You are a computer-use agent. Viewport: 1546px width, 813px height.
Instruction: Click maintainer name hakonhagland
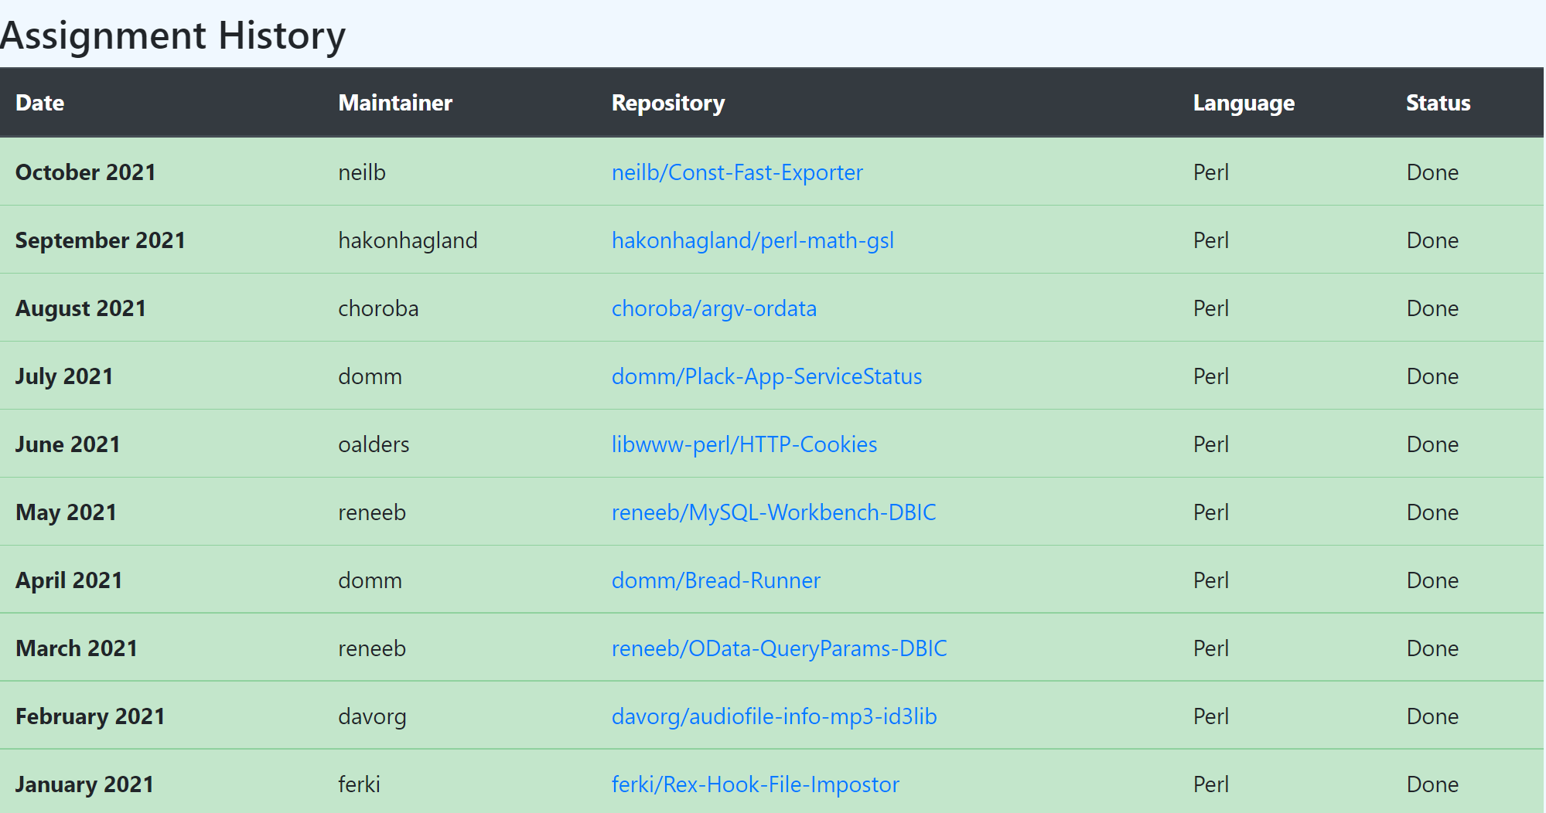click(408, 240)
